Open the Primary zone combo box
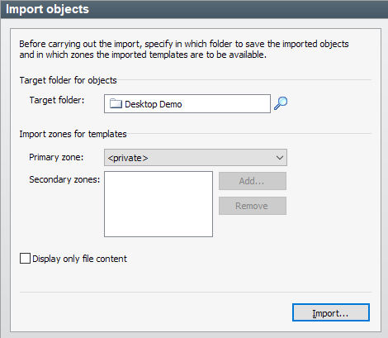388x338 pixels. pos(196,158)
